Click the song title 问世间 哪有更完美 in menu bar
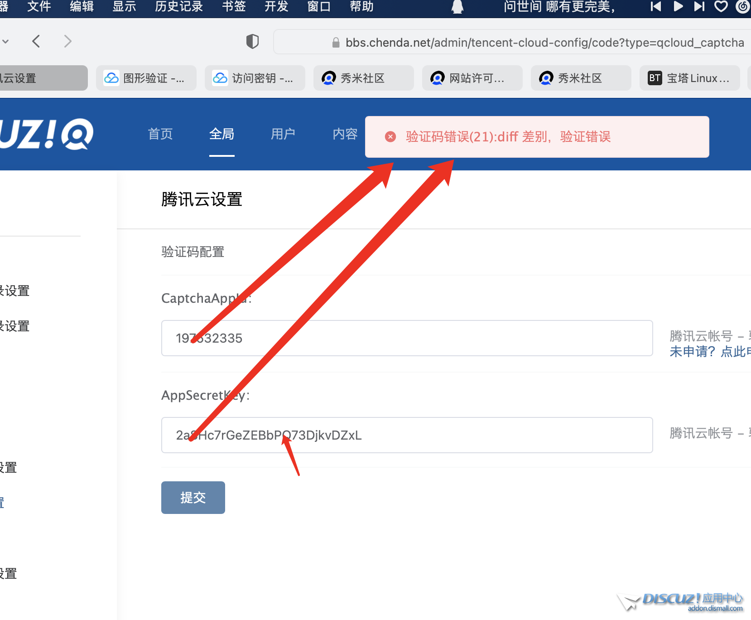Viewport: 751px width, 620px height. [x=559, y=6]
